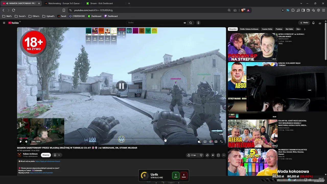Open the 5 SEKUND video thumbnail
This screenshot has height=184, width=327.
click(x=253, y=162)
